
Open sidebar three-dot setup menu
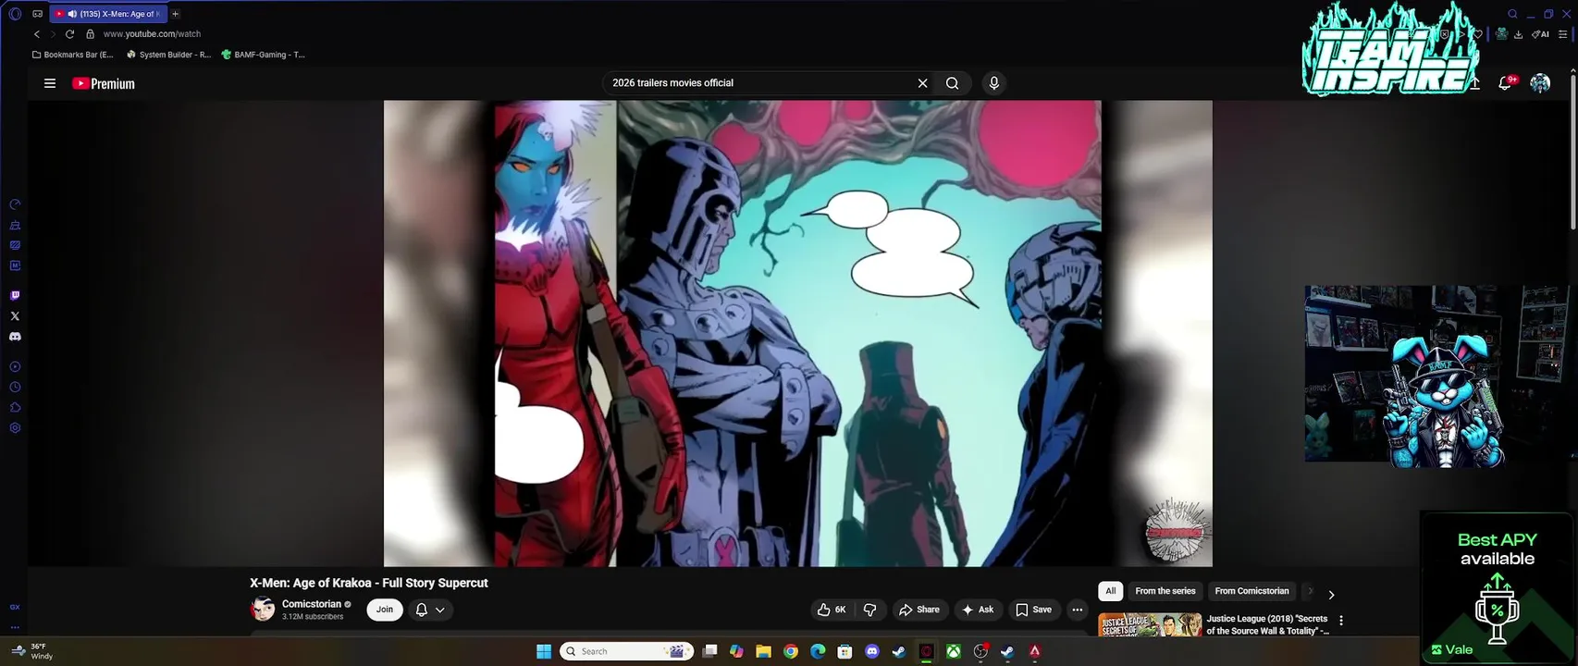point(15,627)
